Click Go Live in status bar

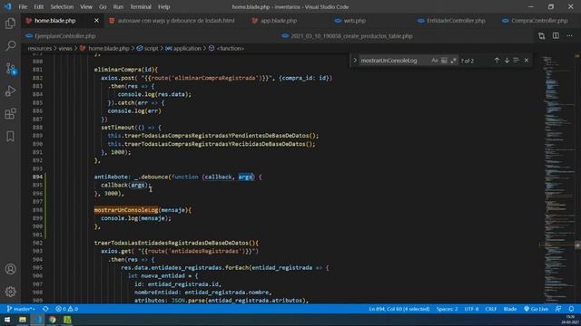click(536, 309)
